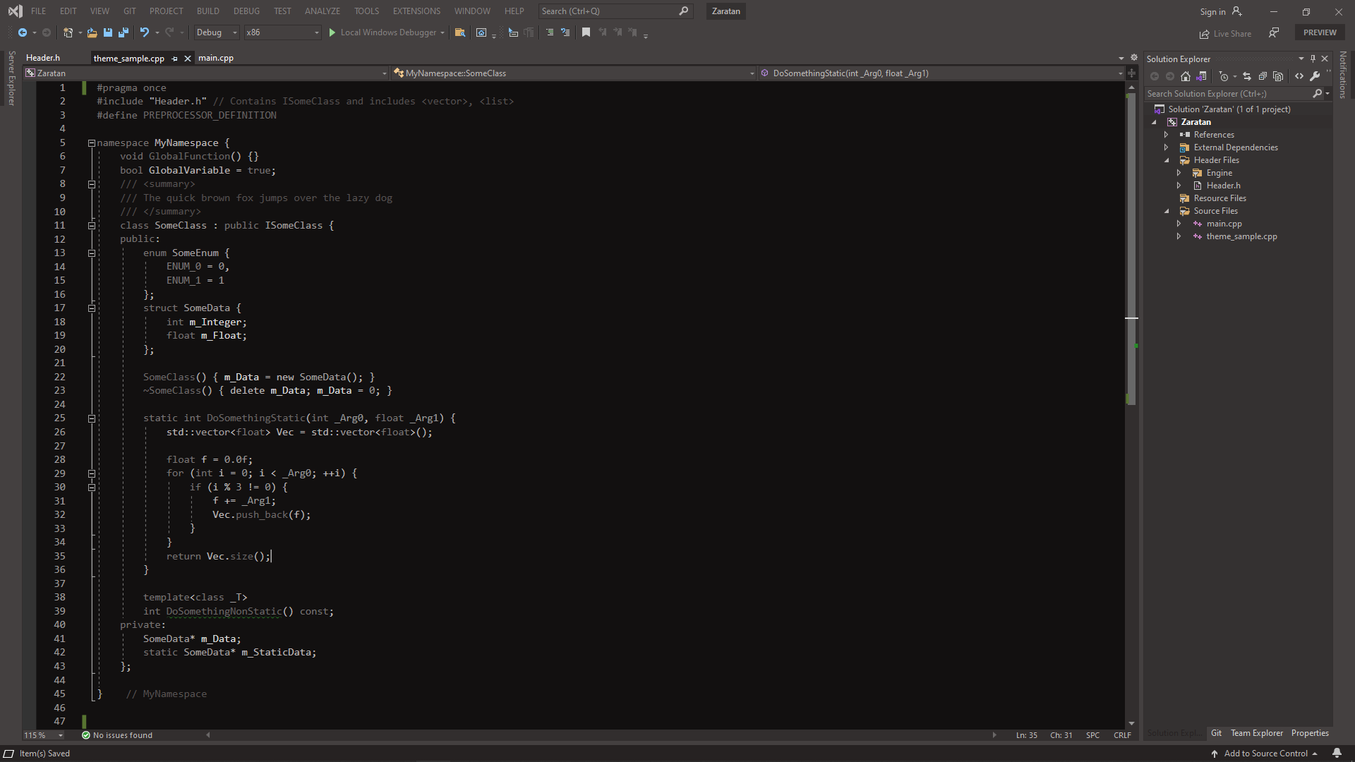The image size is (1355, 762).
Task: Expand the References tree node
Action: [x=1166, y=135]
